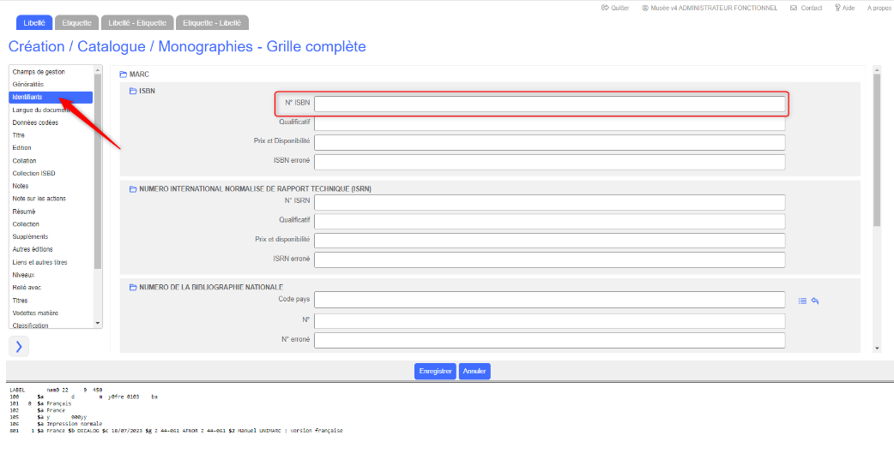This screenshot has width=894, height=453.
Task: Click the A propos link
Action: pos(879,8)
